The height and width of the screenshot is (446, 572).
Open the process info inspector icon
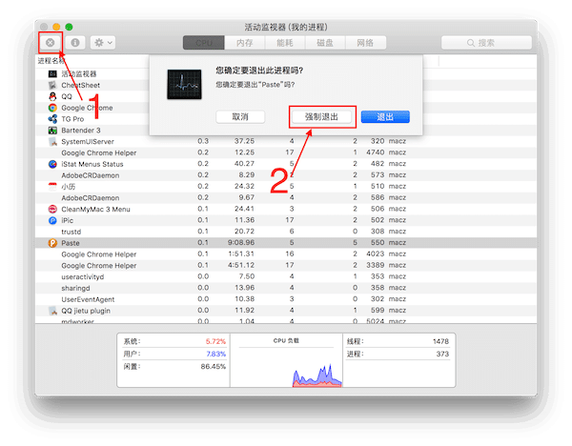pos(75,43)
